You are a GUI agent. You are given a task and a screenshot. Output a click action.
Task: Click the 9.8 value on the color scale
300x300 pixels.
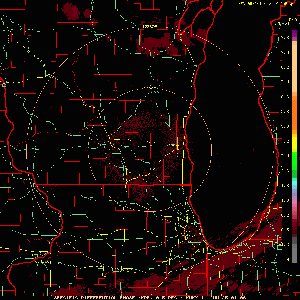285,37
